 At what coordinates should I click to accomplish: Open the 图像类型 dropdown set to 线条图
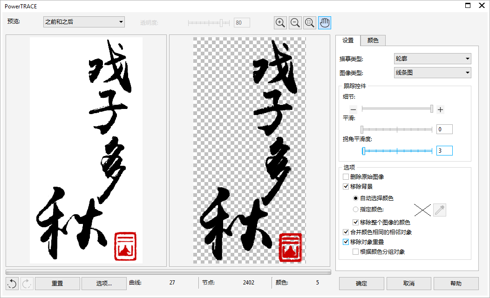coord(431,72)
